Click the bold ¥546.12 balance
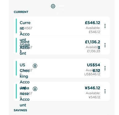Viewport: 119px width, 115px height. click(92, 88)
